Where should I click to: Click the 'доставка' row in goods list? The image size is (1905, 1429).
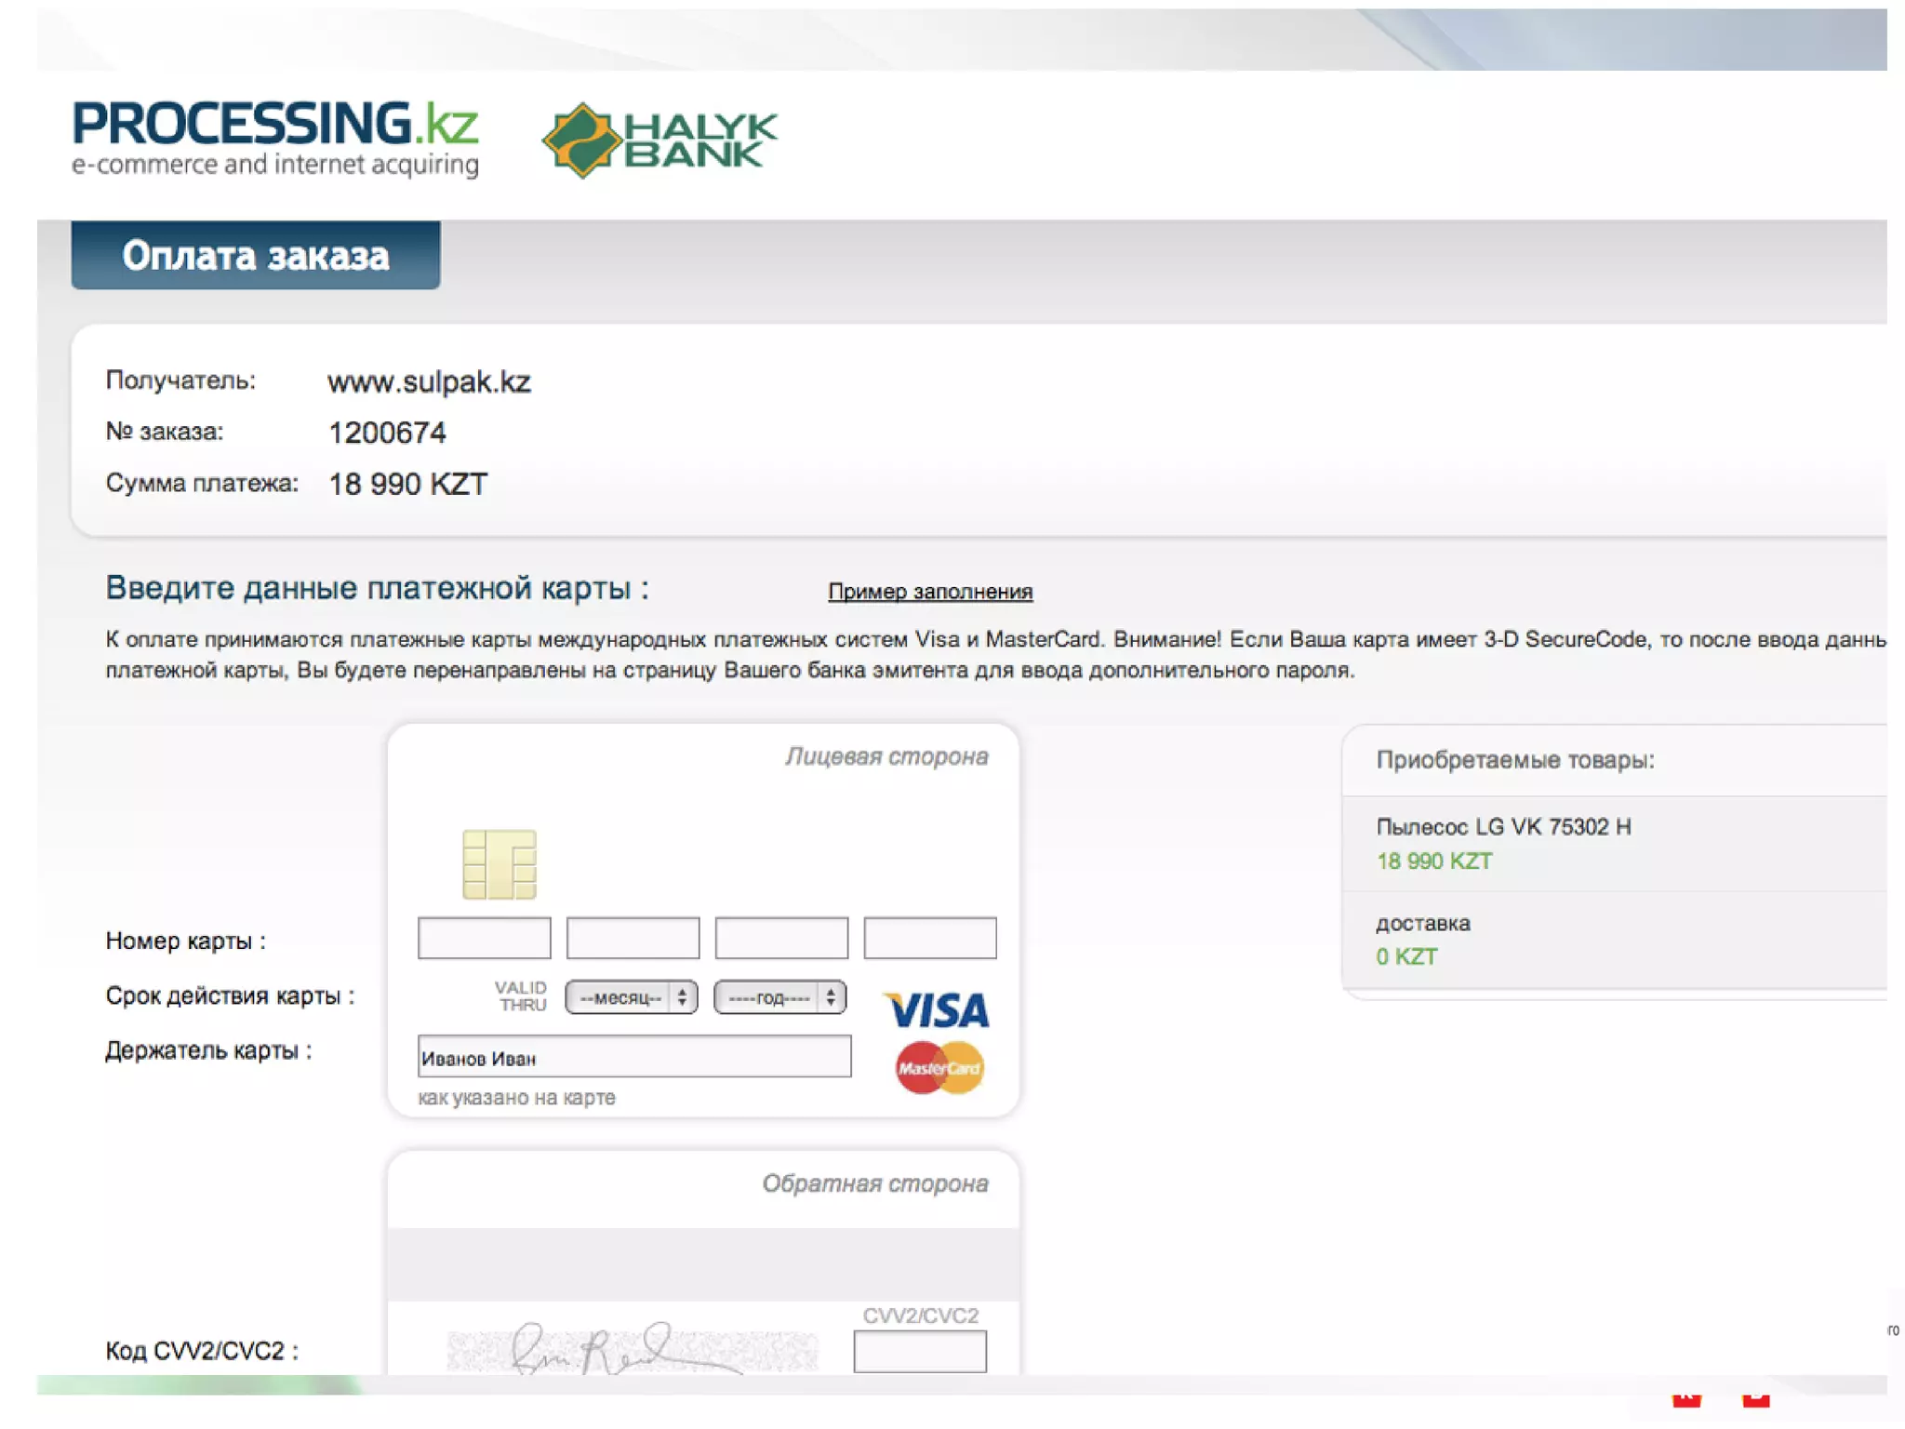click(x=1423, y=923)
